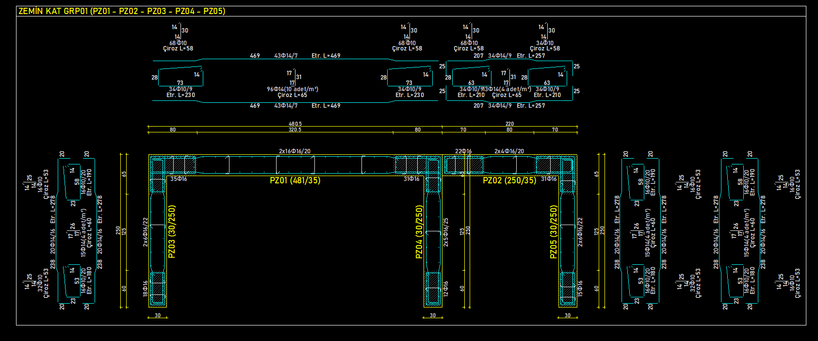Click the hatched corner column at PZ01-PZ03 junction
This screenshot has width=818, height=341.
158,165
